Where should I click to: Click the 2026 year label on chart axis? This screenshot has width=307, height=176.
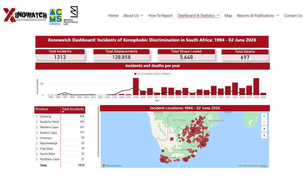pos(263,97)
